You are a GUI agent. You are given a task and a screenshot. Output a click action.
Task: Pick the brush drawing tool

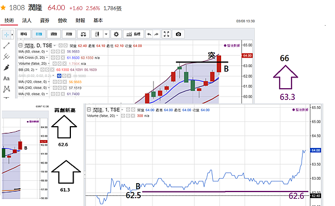coord(7,68)
